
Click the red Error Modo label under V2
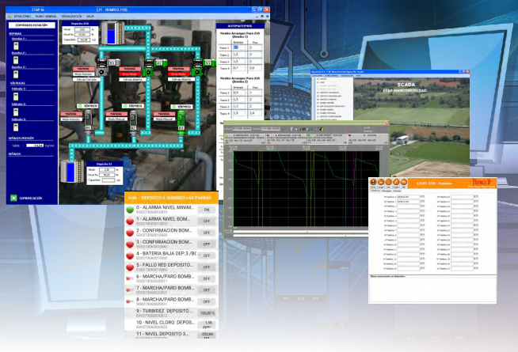[130, 74]
